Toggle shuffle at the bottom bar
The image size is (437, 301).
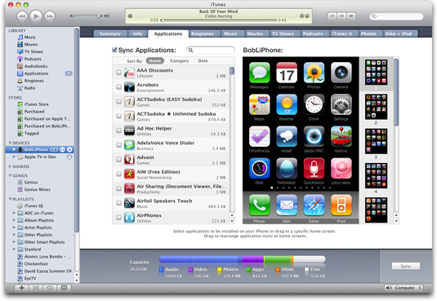[x=36, y=288]
